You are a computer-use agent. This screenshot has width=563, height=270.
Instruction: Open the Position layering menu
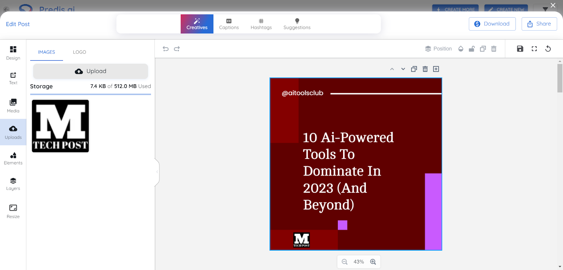pyautogui.click(x=438, y=49)
